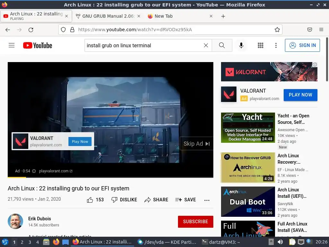Select the Arch Linux YouTube tab
The image size is (329, 247).
pos(36,16)
